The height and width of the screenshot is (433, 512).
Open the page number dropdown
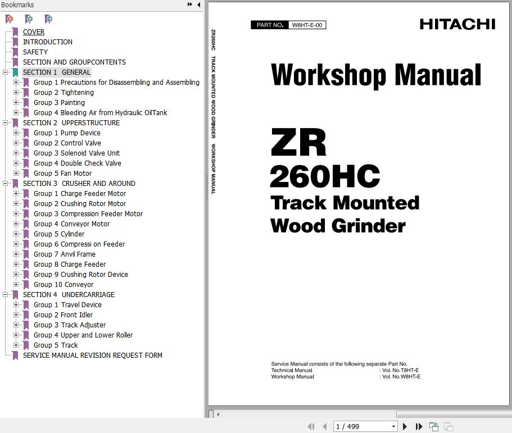click(393, 427)
